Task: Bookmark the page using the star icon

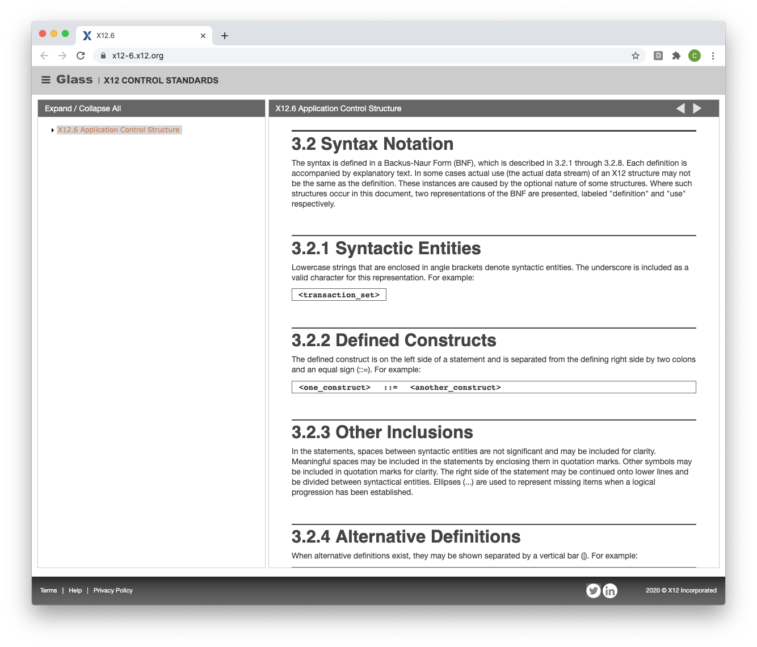Action: (x=636, y=56)
